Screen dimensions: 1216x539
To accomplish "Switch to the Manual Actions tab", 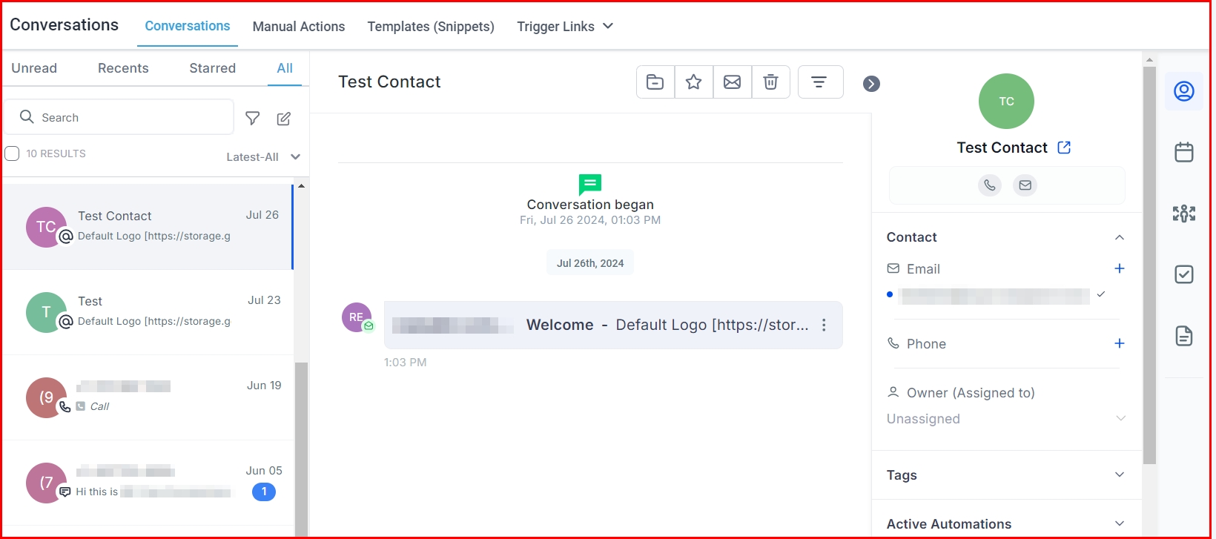I will tap(299, 27).
